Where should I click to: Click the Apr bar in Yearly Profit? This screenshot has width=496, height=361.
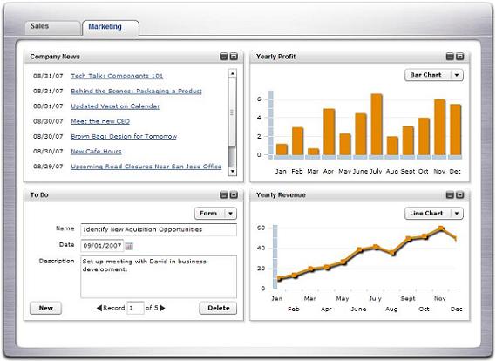pyautogui.click(x=329, y=132)
